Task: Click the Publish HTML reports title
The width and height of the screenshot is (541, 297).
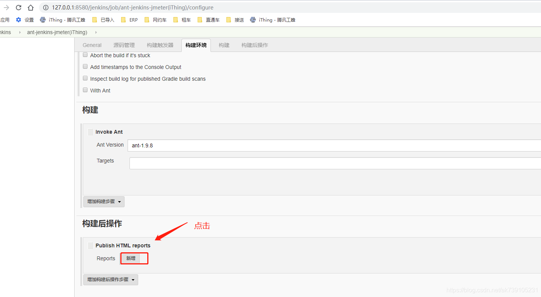Action: pyautogui.click(x=123, y=245)
